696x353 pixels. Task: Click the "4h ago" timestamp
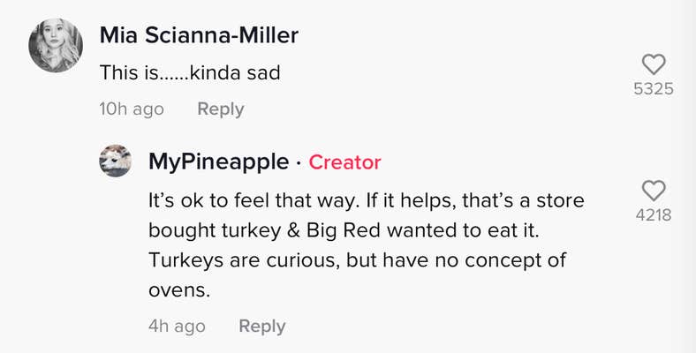[x=177, y=327]
